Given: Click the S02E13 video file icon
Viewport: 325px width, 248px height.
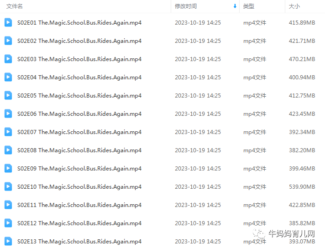Looking at the screenshot, I should pyautogui.click(x=8, y=241).
